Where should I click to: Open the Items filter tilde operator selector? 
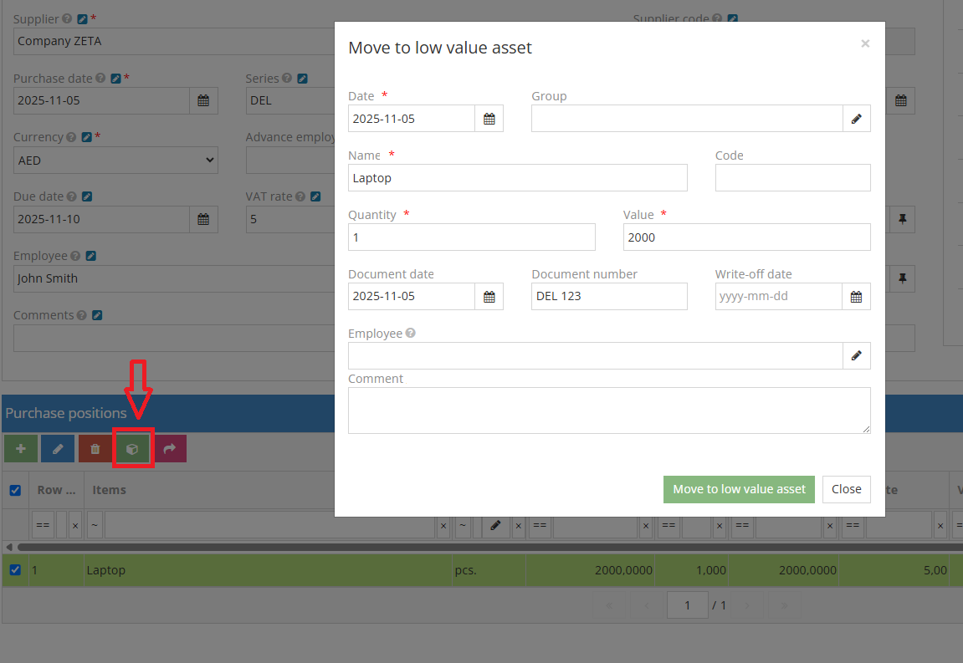tap(95, 526)
